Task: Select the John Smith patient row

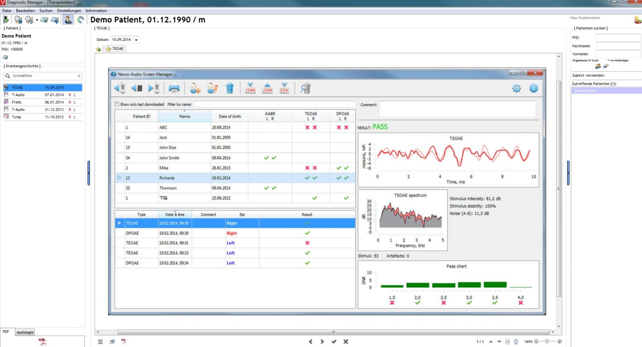Action: pyautogui.click(x=235, y=158)
